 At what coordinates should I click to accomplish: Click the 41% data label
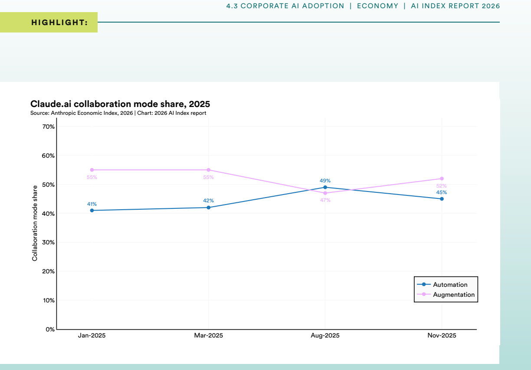pyautogui.click(x=92, y=204)
